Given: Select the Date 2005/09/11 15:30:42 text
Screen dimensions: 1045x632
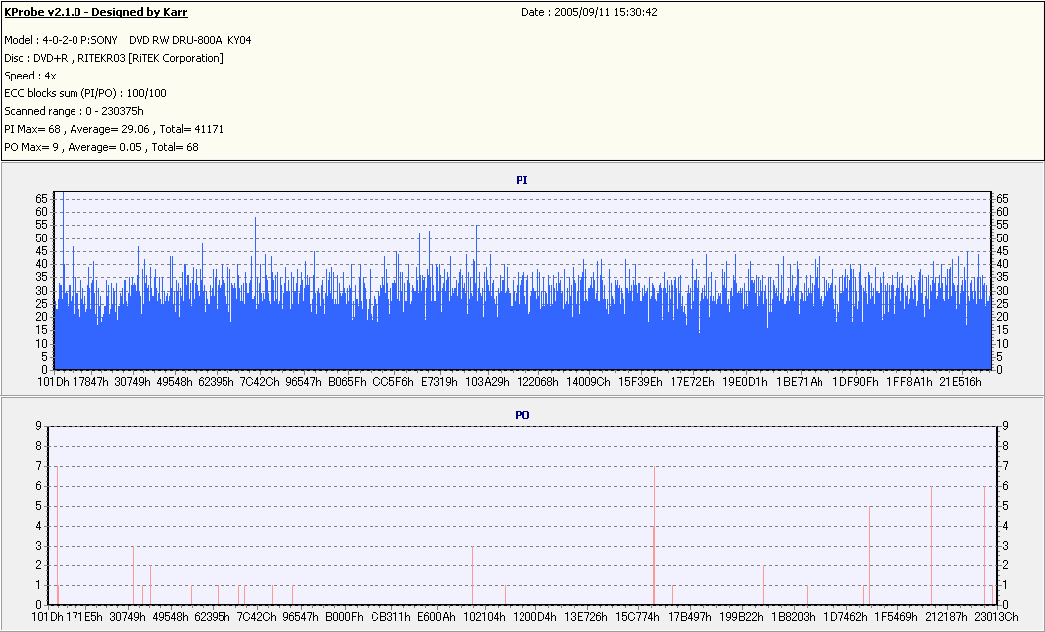Looking at the screenshot, I should click(x=589, y=12).
